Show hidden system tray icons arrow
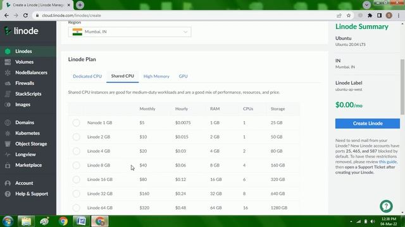This screenshot has height=227, width=405. (351, 221)
